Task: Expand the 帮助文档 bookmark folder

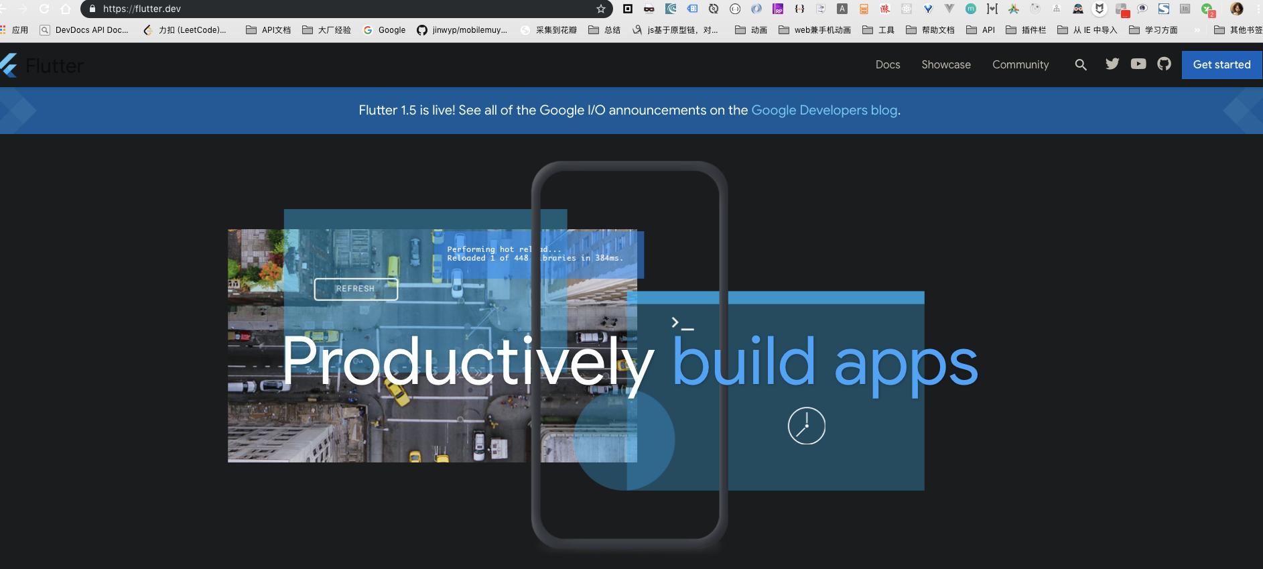Action: (x=930, y=30)
